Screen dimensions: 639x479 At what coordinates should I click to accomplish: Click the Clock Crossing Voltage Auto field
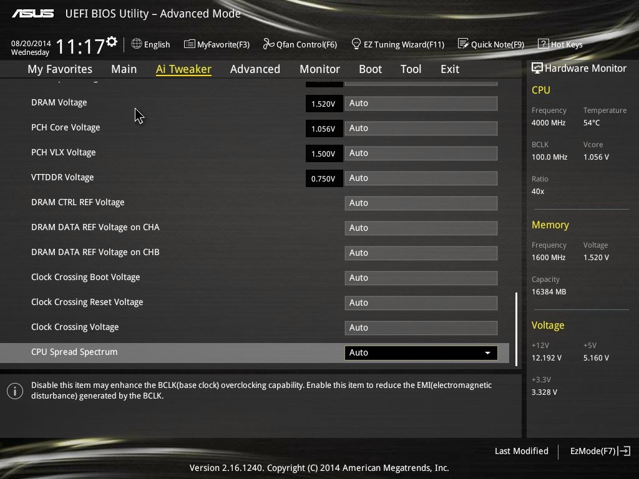[421, 328]
